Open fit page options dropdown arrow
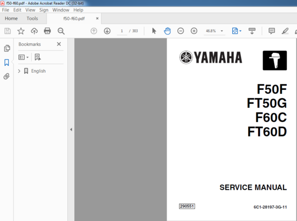 tap(241, 31)
